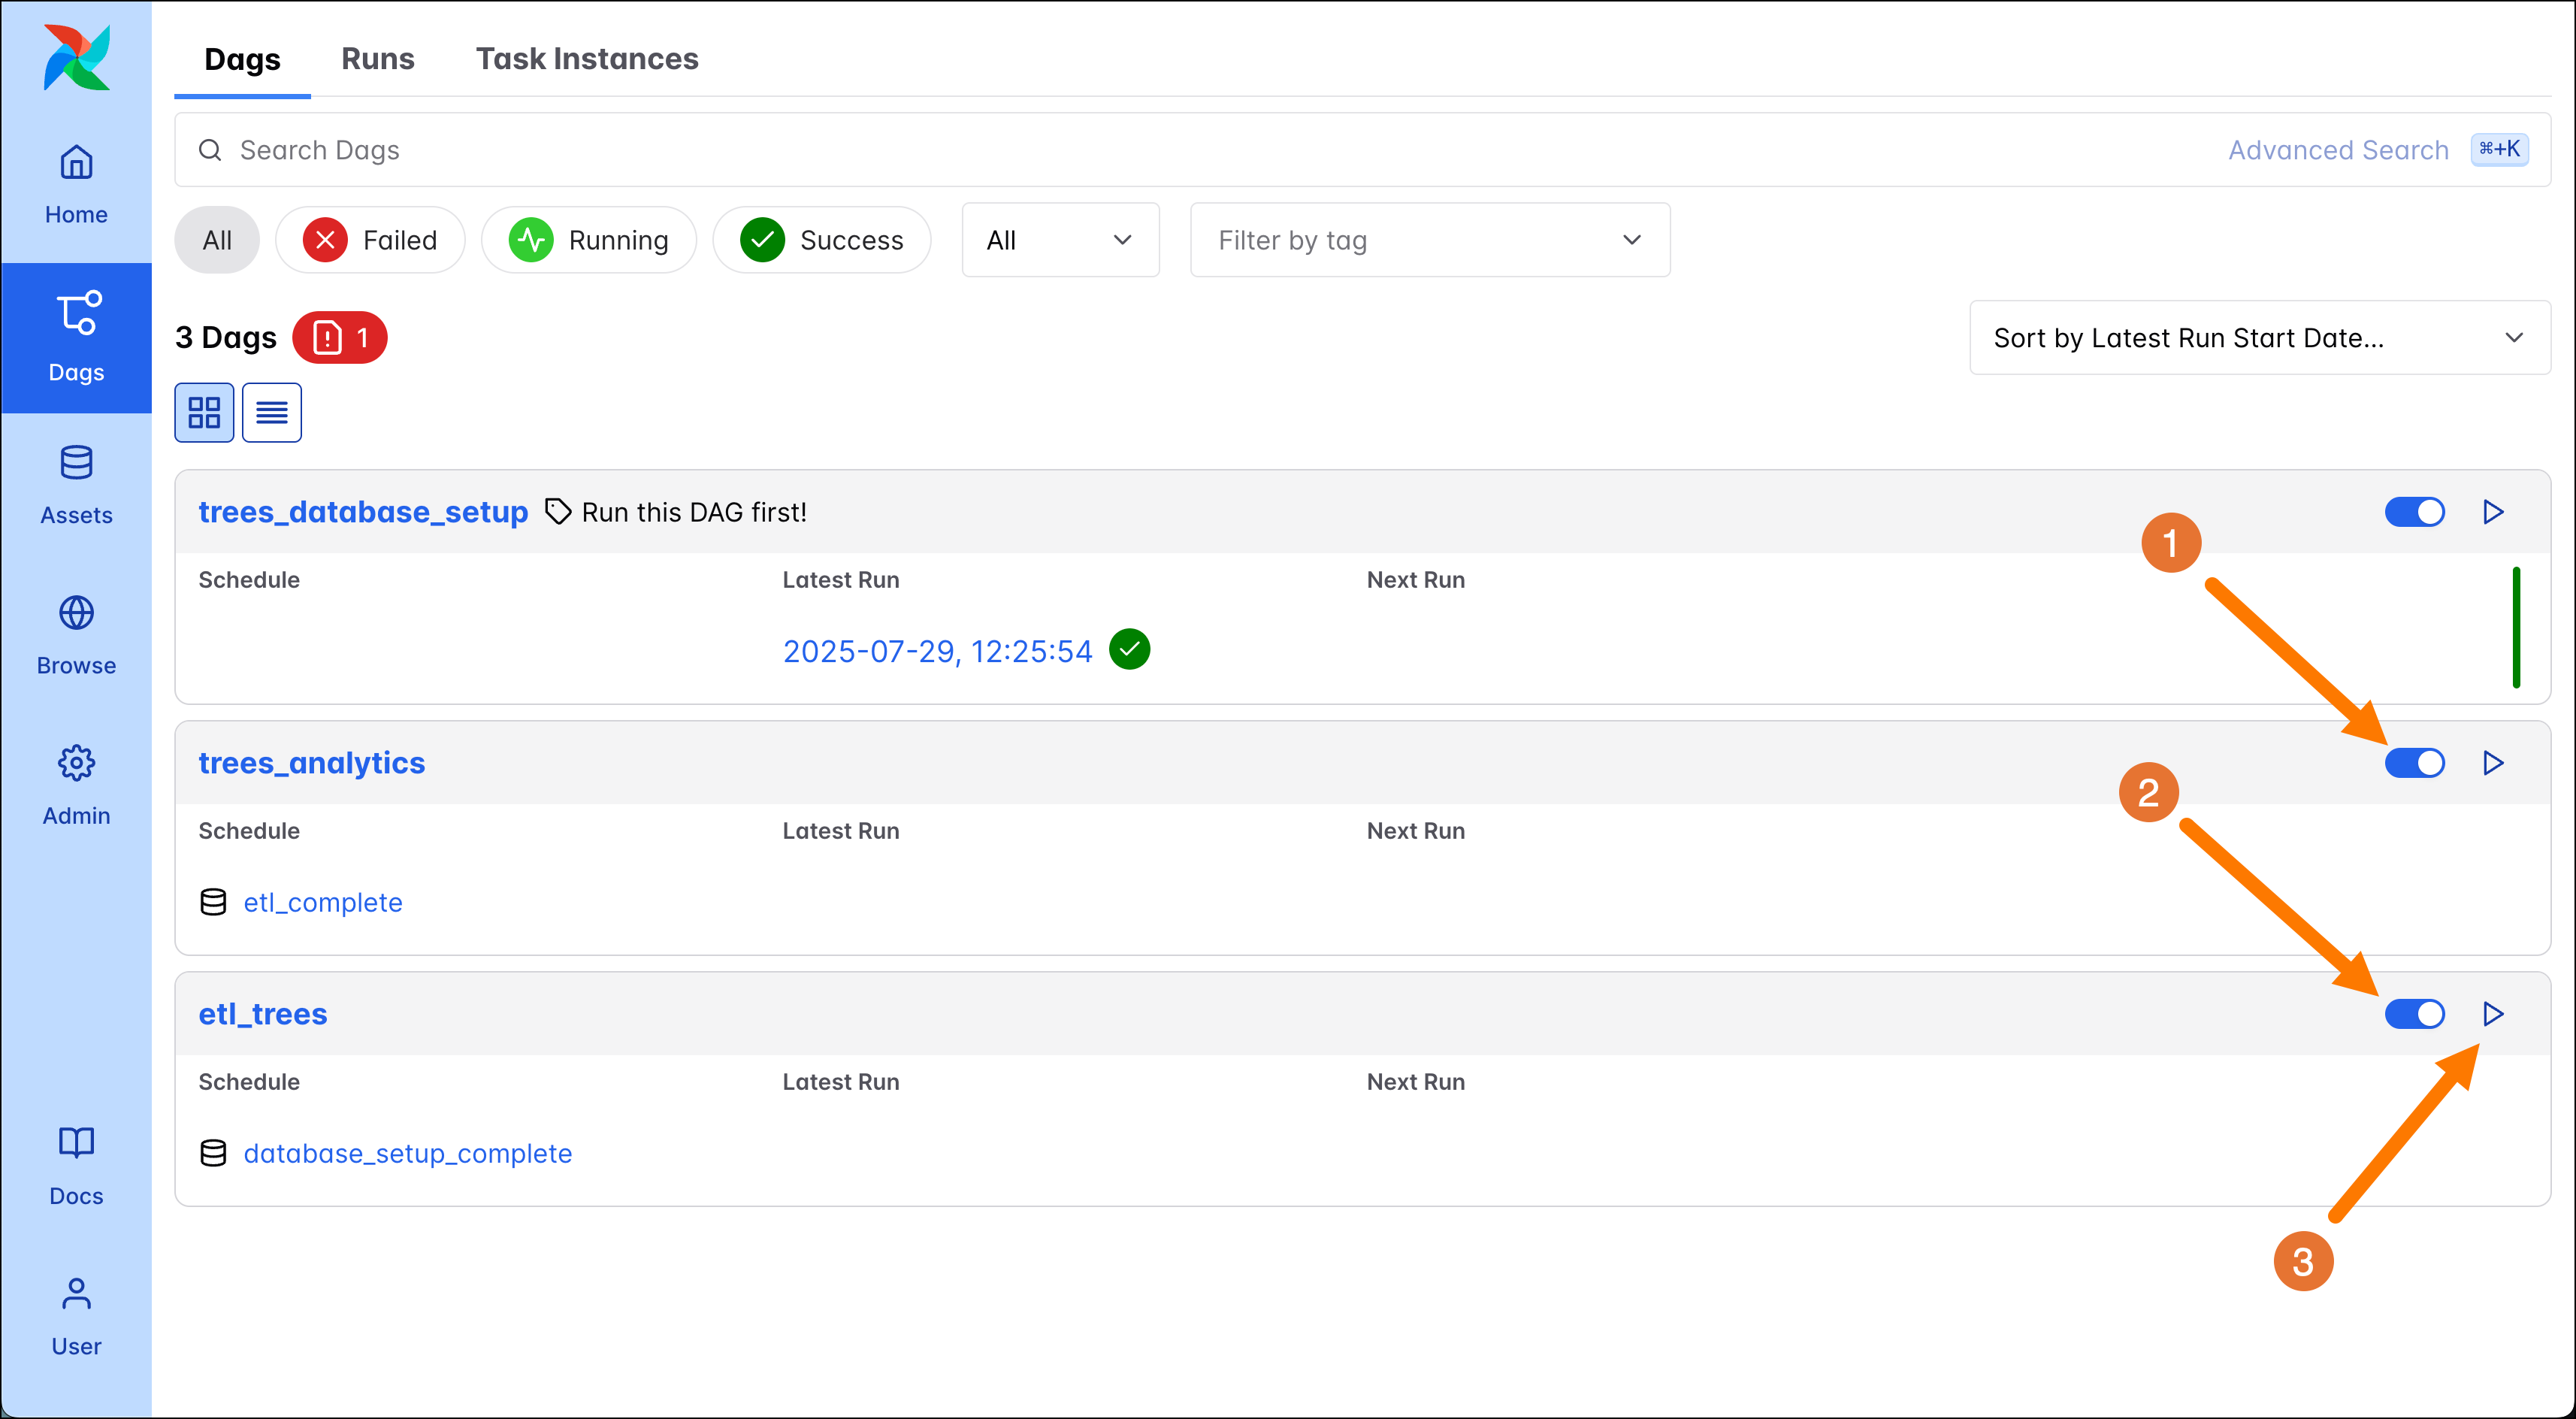This screenshot has height=1419, width=2576.
Task: Switch to the Task Instances tab
Action: coord(587,59)
